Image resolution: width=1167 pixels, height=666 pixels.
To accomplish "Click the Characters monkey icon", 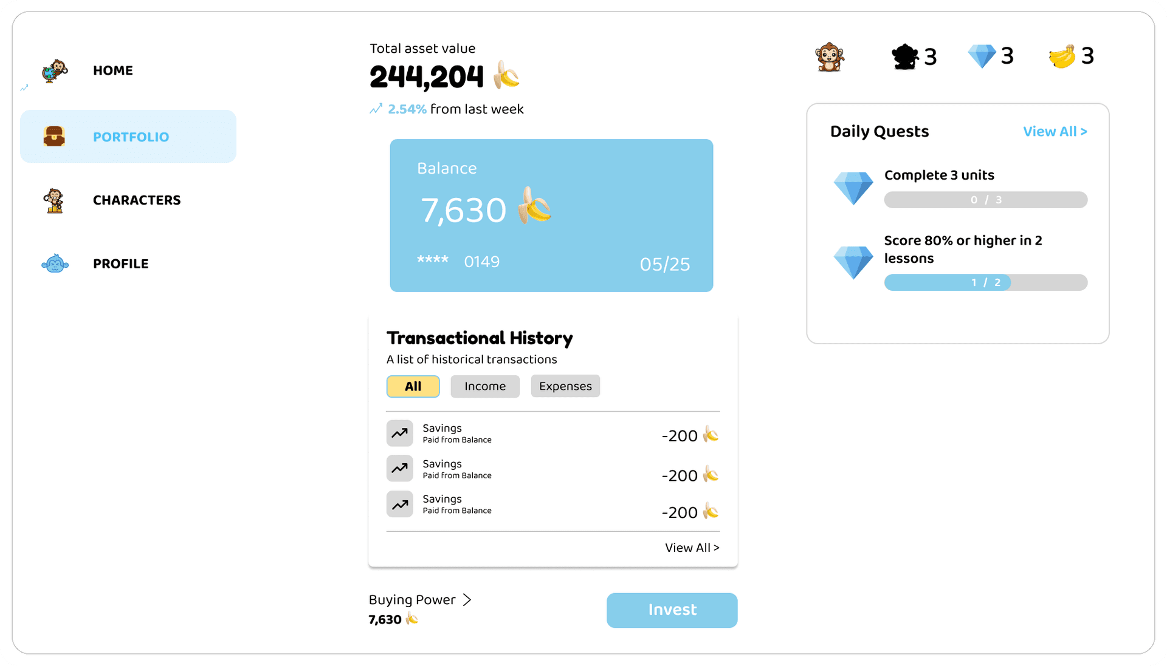I will click(54, 200).
